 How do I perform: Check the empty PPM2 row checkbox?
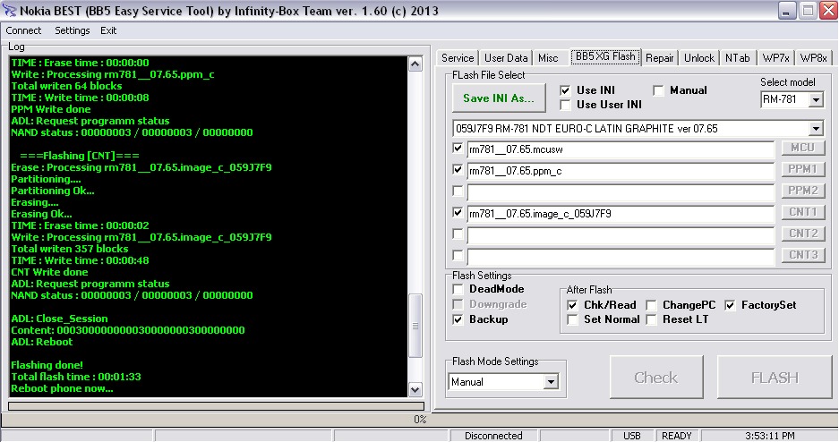coord(458,191)
